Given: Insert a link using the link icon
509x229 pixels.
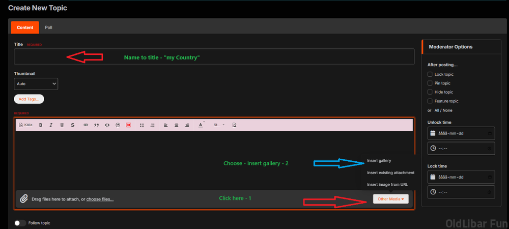Looking at the screenshot, I should point(86,125).
